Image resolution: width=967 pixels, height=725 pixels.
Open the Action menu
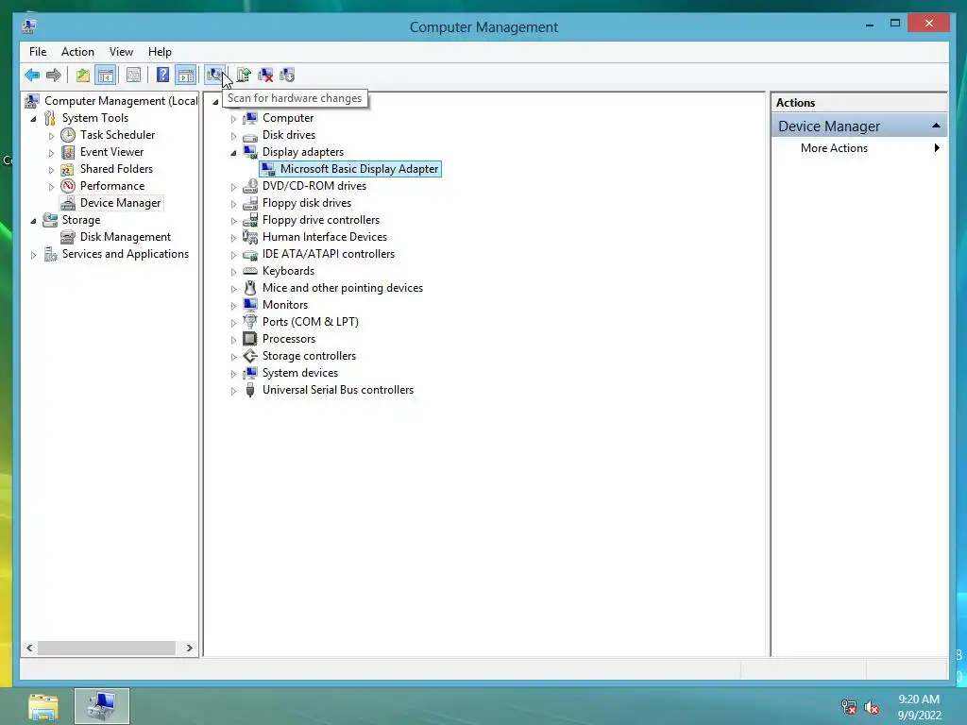[x=77, y=52]
